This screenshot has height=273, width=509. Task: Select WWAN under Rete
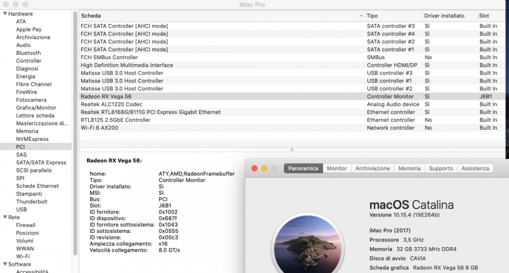25,249
